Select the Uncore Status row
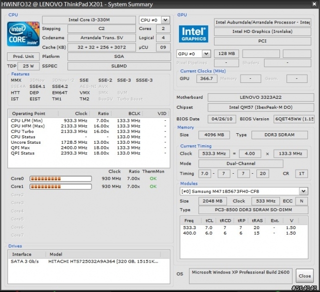Image resolution: width=320 pixels, height=292 pixels. pyautogui.click(x=89, y=142)
